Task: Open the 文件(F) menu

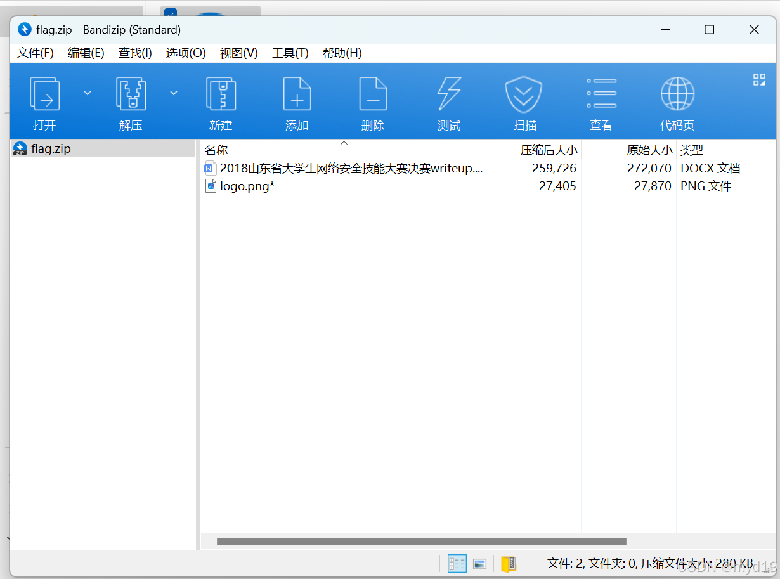Action: pyautogui.click(x=36, y=53)
